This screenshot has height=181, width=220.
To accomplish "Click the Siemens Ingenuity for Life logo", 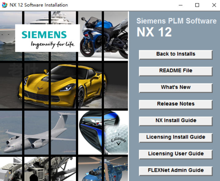I will (48, 38).
